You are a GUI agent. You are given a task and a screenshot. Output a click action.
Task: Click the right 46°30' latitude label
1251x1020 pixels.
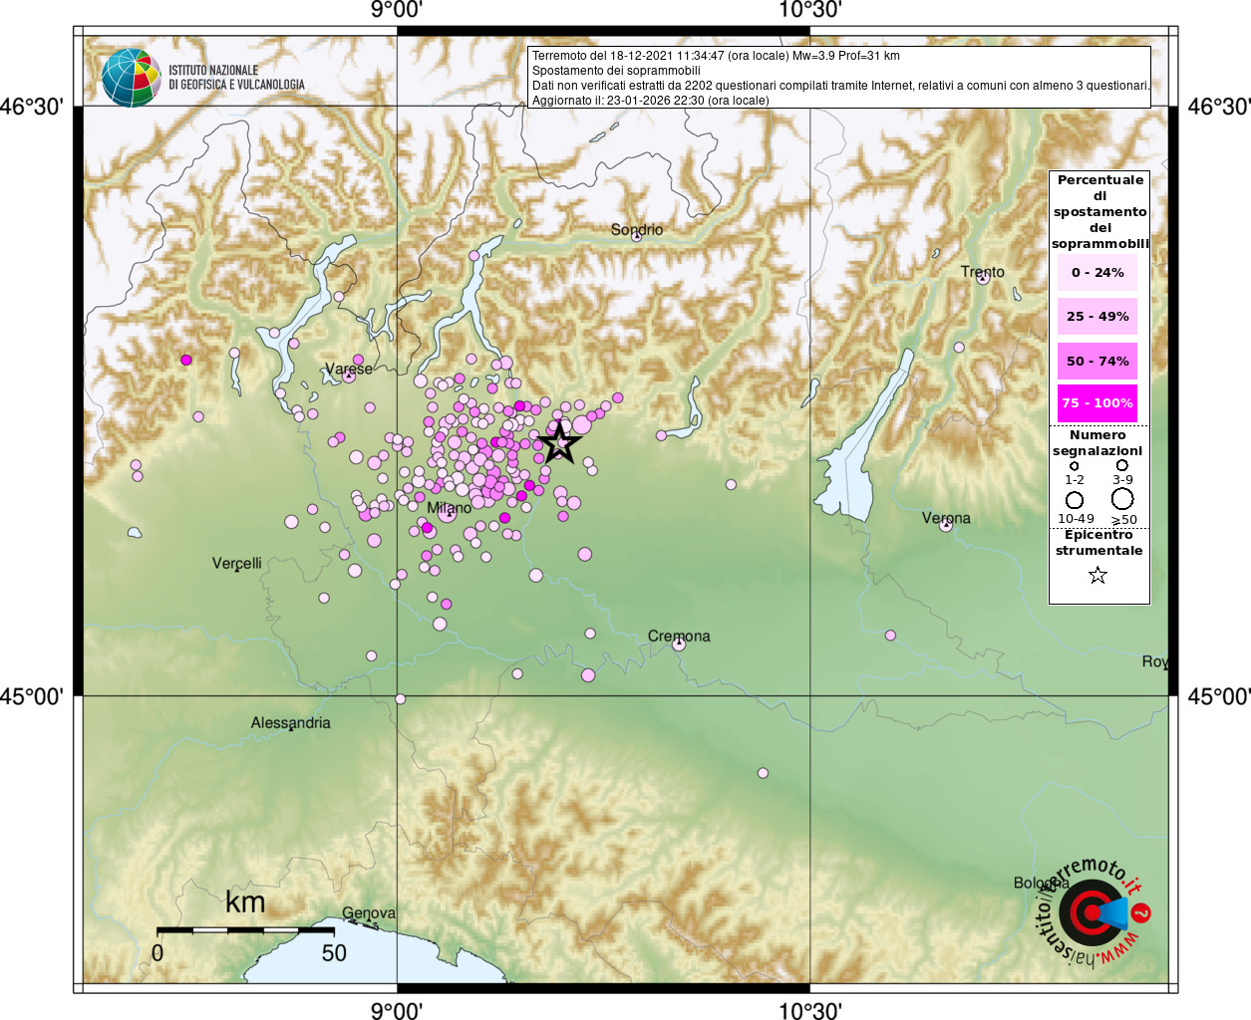(x=1219, y=107)
